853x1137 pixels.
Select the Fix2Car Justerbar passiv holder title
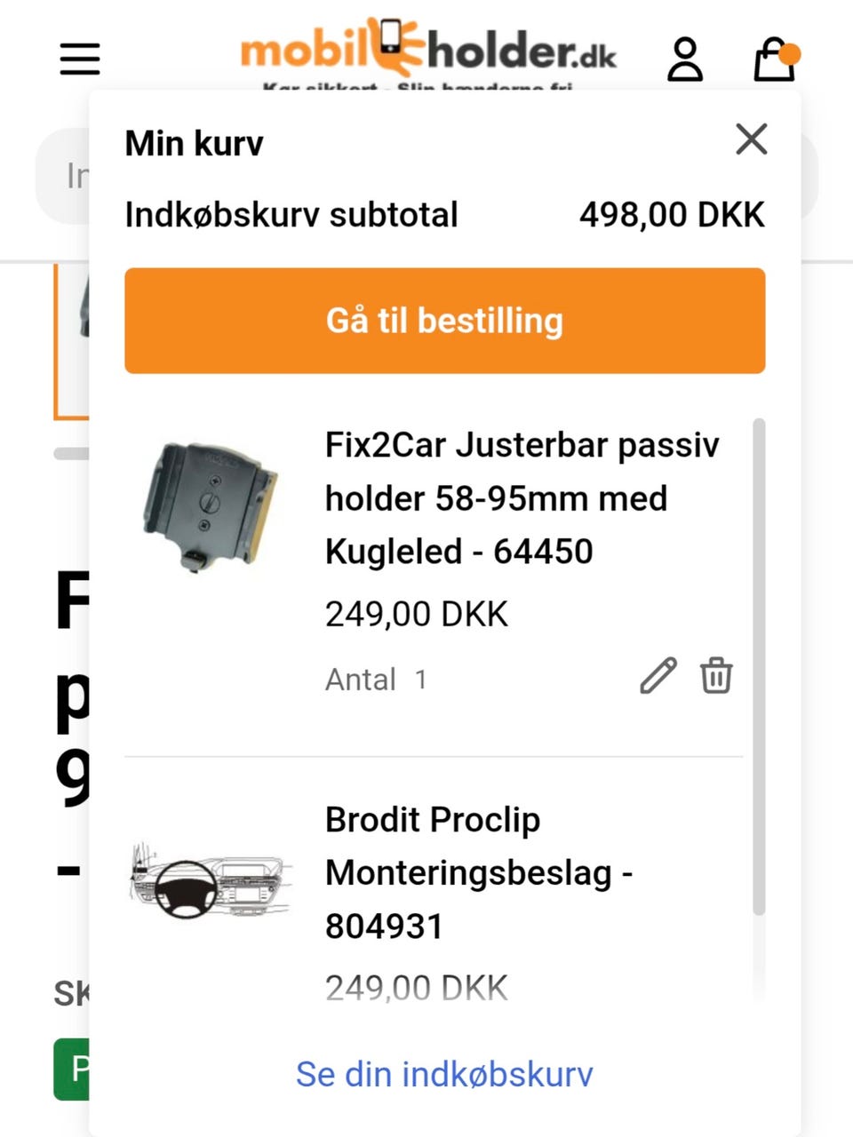pos(522,497)
